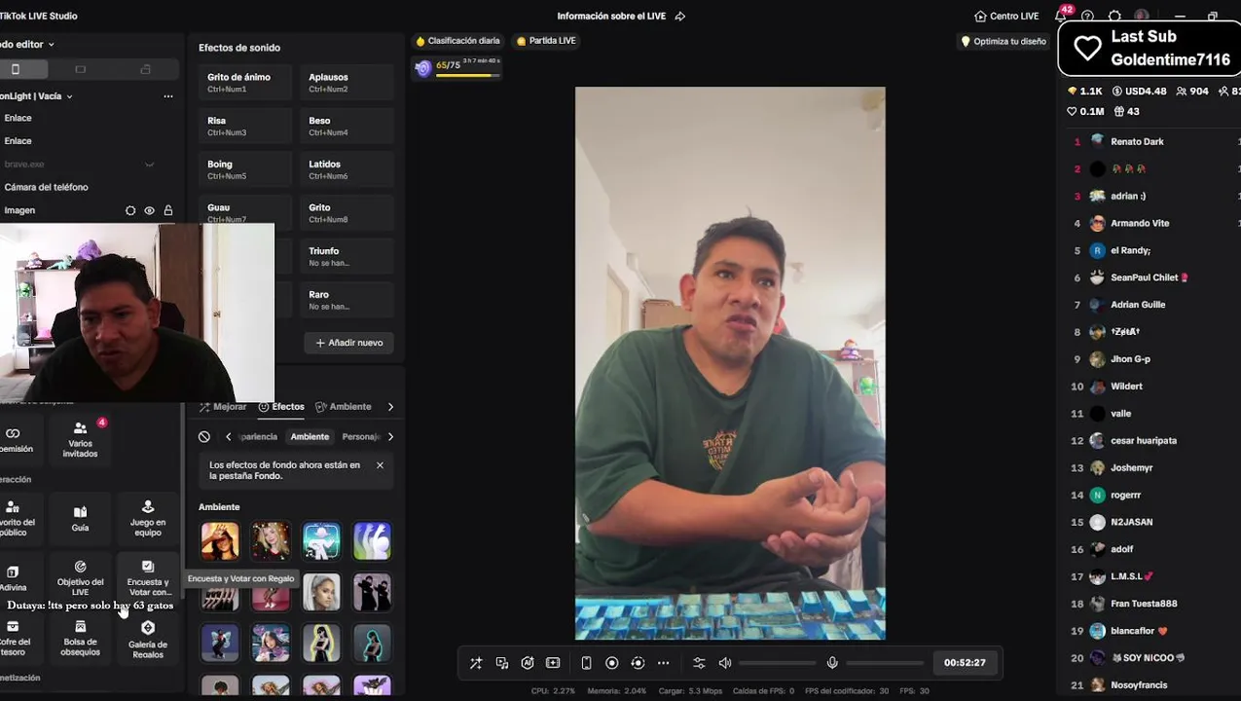The height and width of the screenshot is (701, 1241).
Task: Select dual-screen layout mode
Action: pyautogui.click(x=146, y=69)
